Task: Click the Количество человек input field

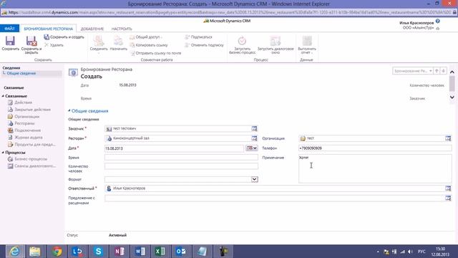Action: tap(181, 166)
